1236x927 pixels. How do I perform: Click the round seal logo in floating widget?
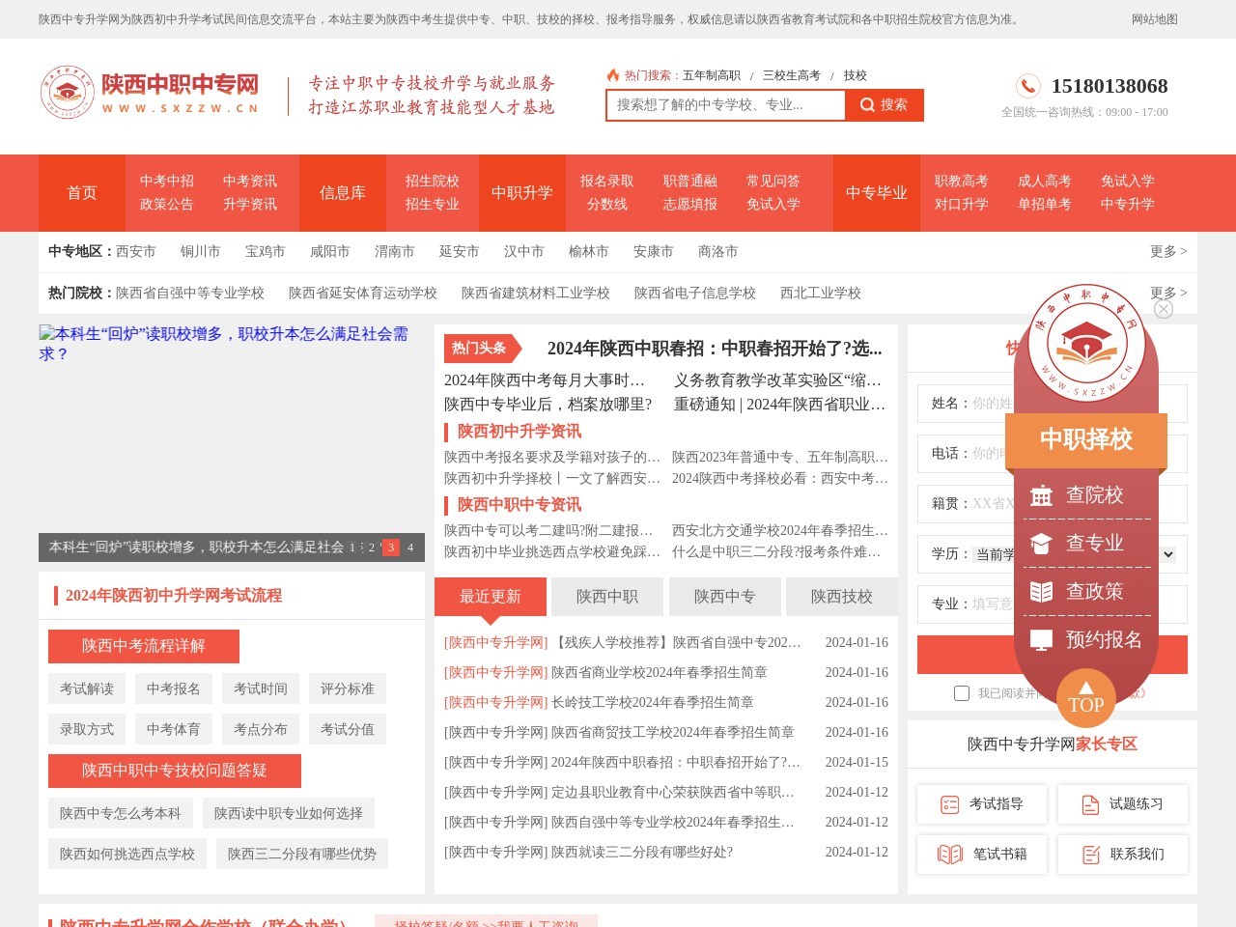pyautogui.click(x=1086, y=344)
